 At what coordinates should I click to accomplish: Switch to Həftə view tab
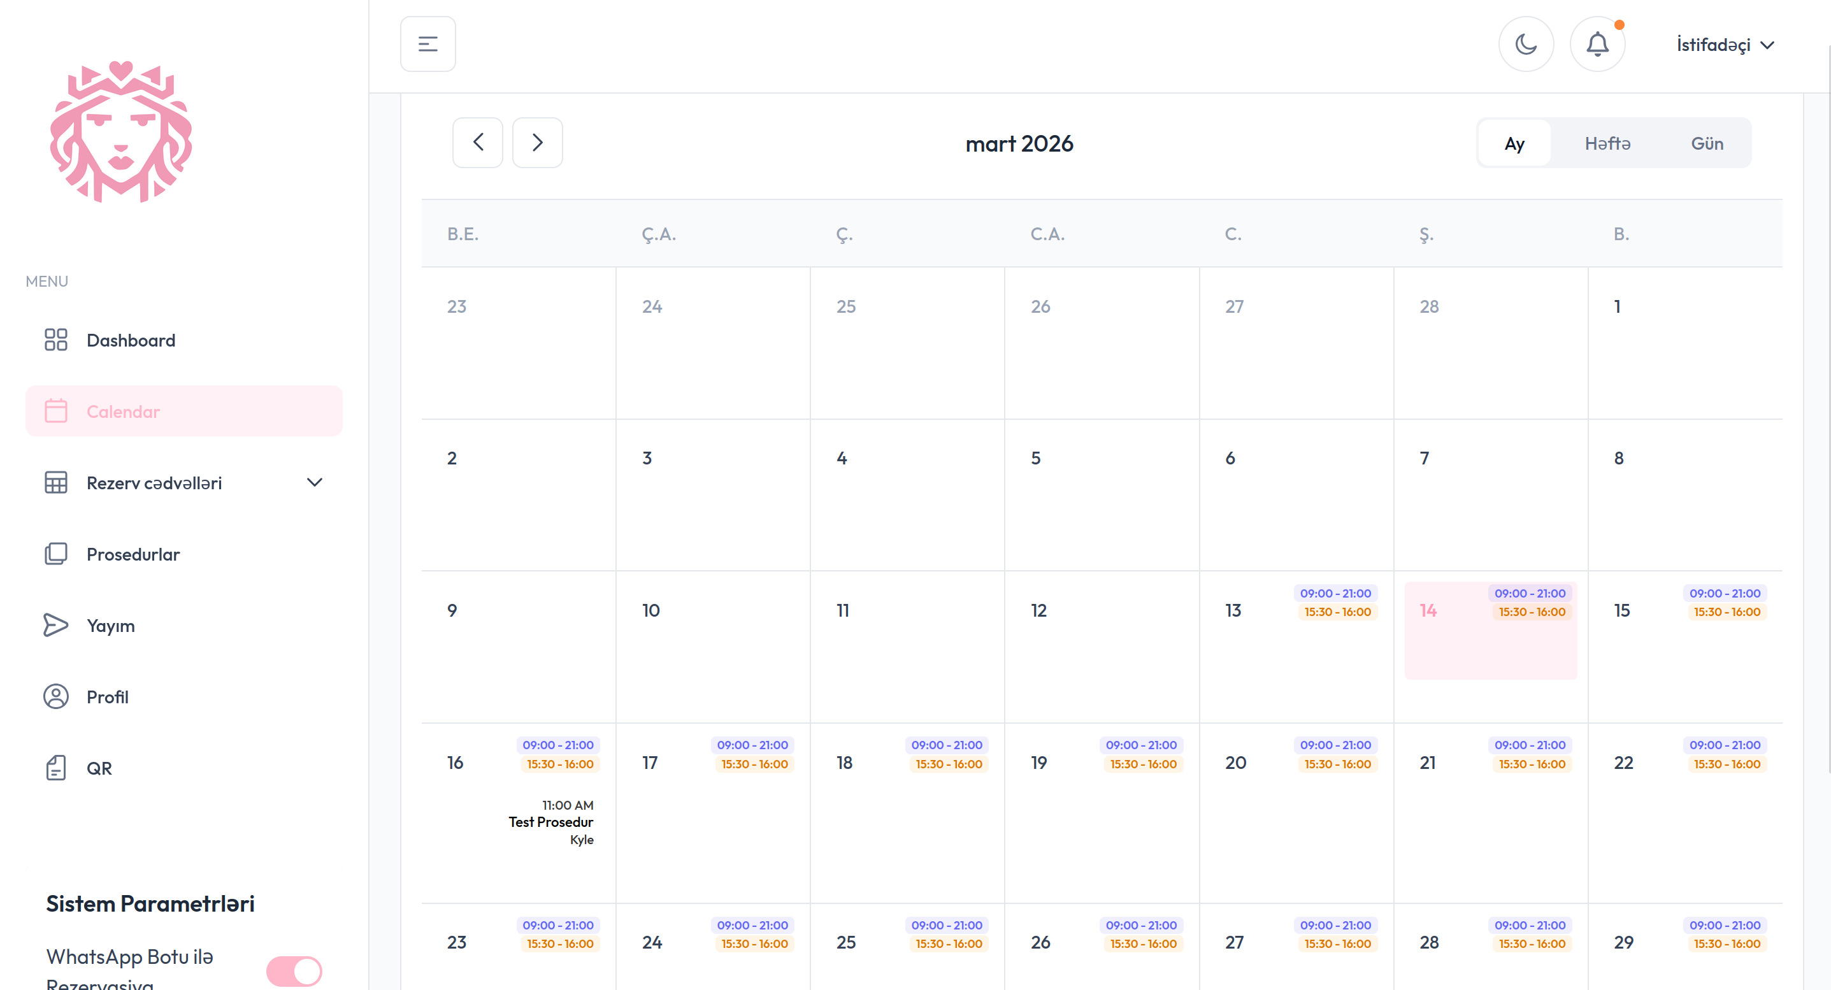point(1607,143)
